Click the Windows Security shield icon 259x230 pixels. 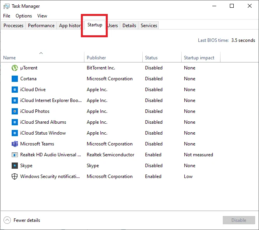point(14,176)
